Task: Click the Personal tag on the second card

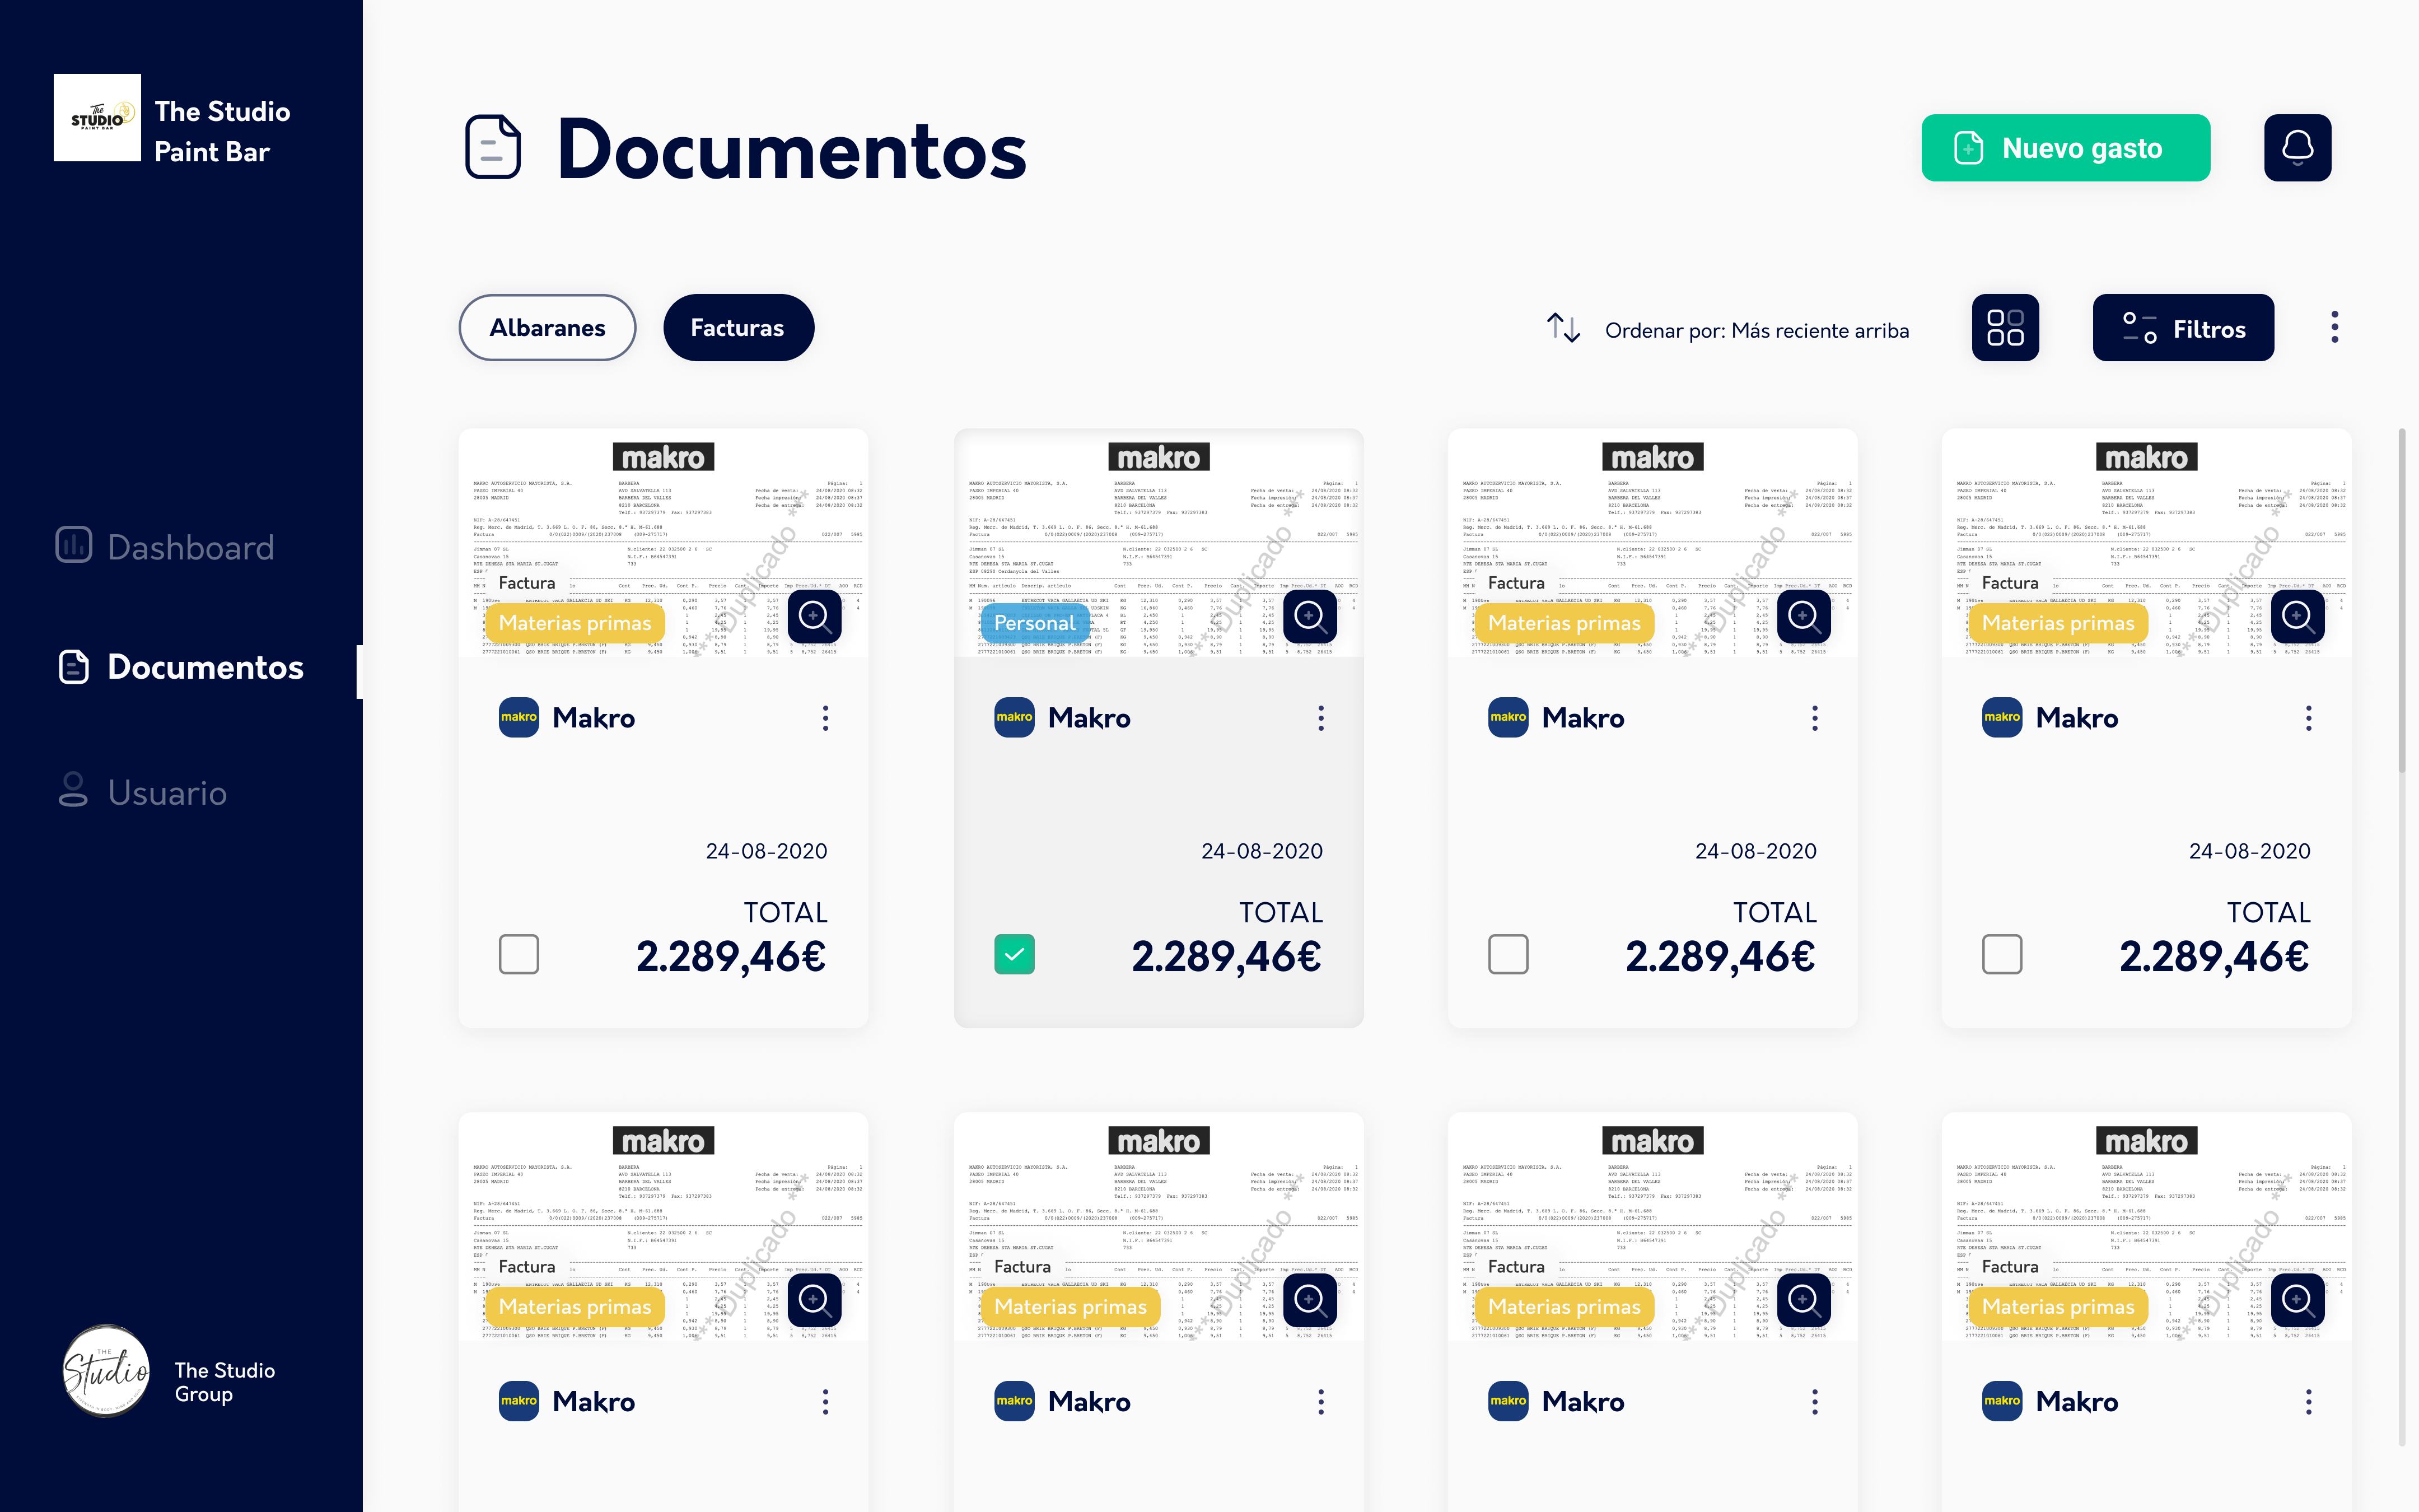Action: coord(1035,623)
